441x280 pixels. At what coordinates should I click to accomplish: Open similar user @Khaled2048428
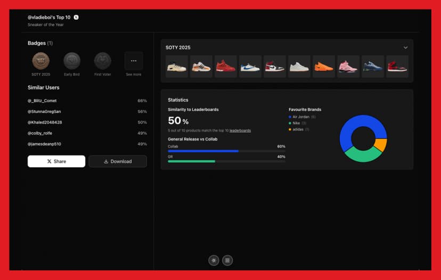point(45,122)
